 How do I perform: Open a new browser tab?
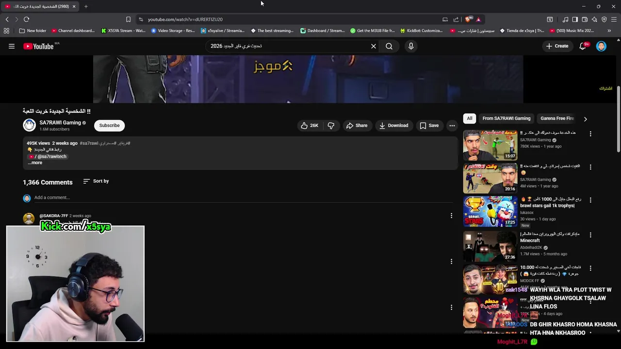click(x=86, y=6)
